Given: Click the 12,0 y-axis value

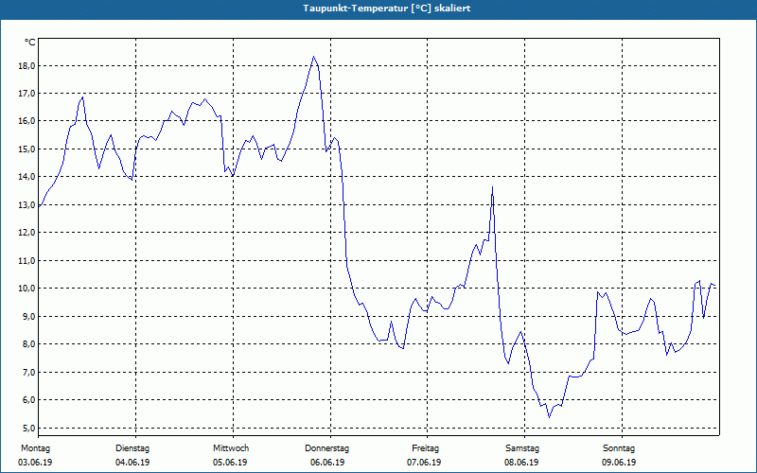Looking at the screenshot, I should pos(26,232).
